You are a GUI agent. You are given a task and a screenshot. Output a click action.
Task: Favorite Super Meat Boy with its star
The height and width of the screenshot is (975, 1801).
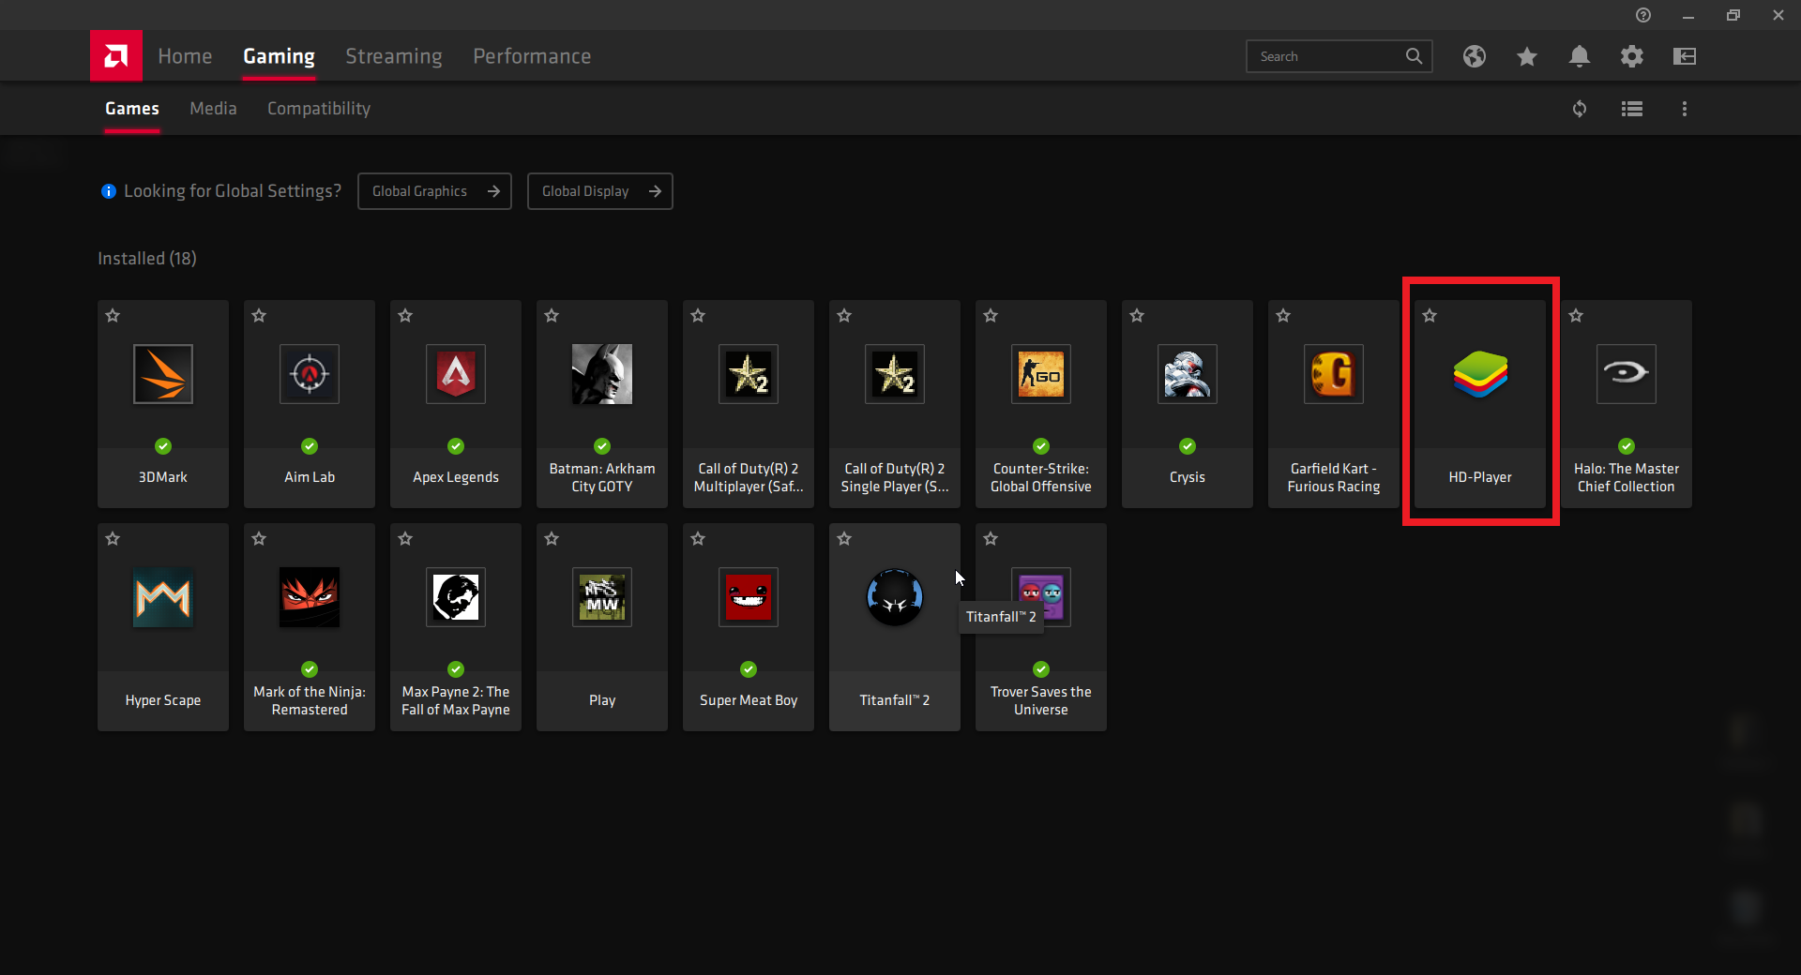click(x=698, y=539)
